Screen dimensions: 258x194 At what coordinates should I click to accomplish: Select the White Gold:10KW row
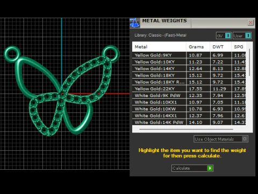(x=189, y=109)
